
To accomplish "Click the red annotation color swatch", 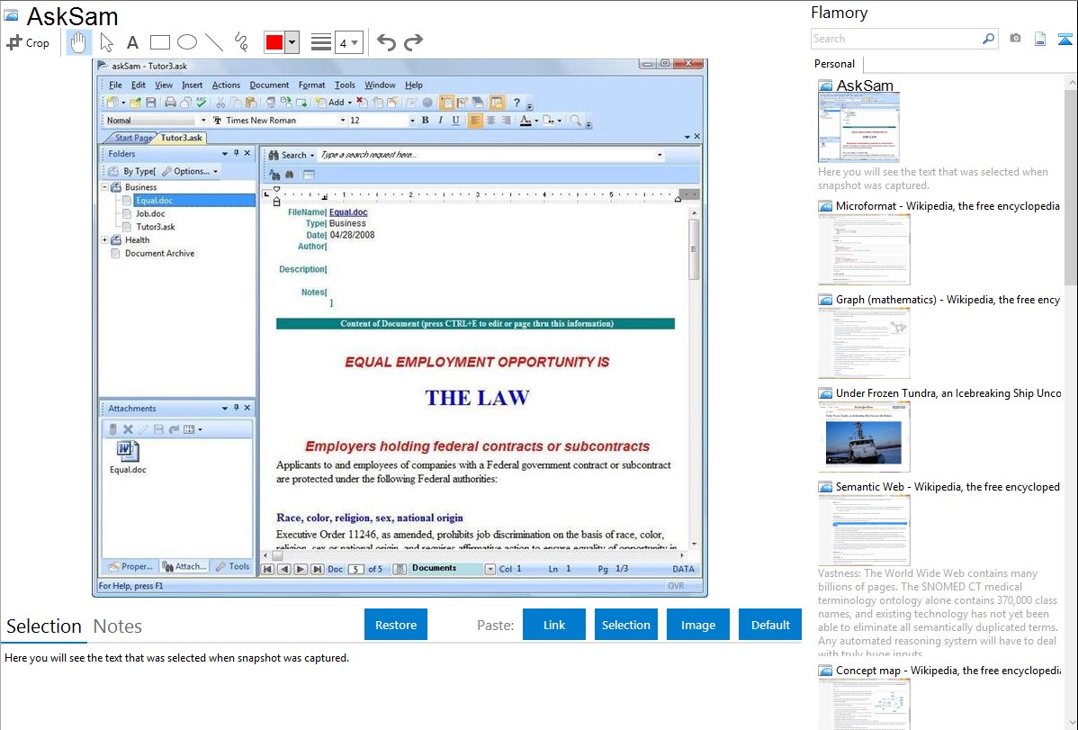I will 274,42.
